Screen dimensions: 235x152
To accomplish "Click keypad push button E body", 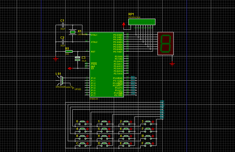I will [x=126, y=144].
